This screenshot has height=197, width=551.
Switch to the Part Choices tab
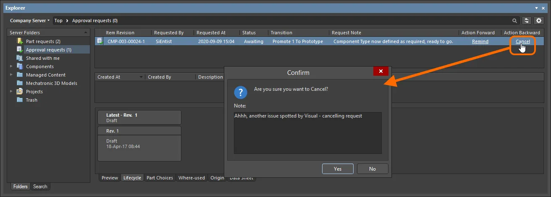tap(159, 178)
